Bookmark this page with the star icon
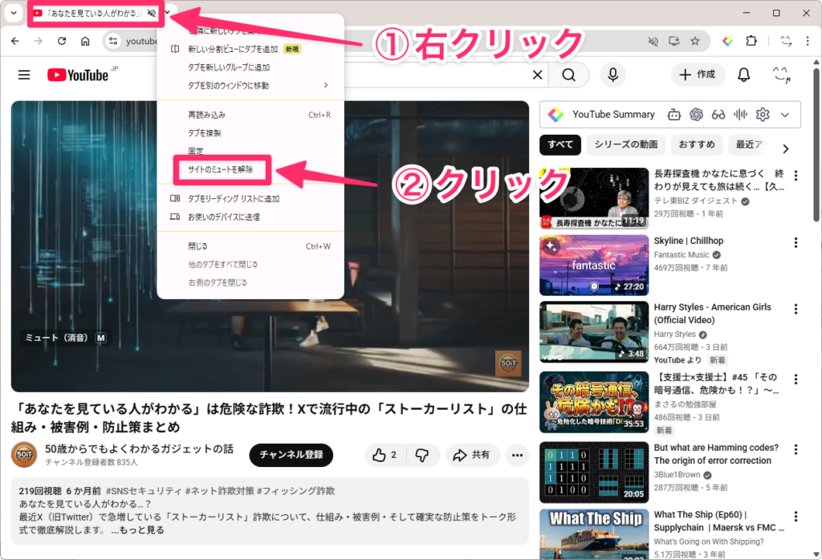Screen dimensions: 822x560 695,41
